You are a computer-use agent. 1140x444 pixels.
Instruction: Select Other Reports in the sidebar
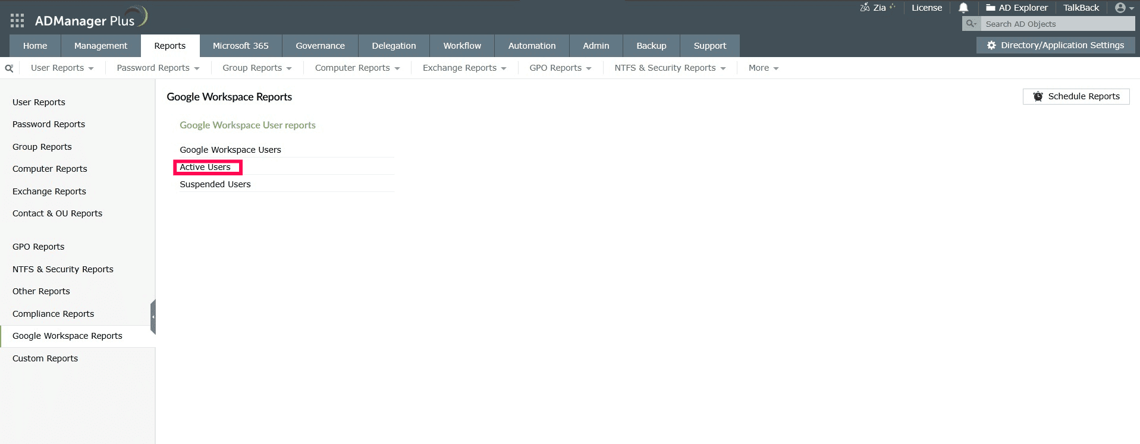coord(41,291)
